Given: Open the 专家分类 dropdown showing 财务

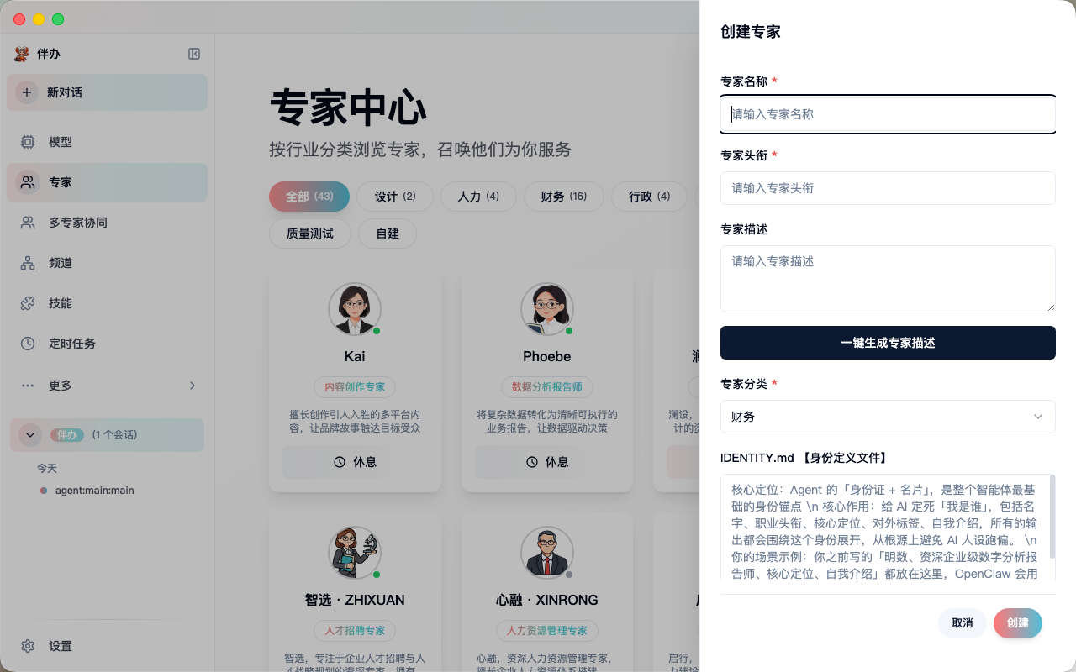Looking at the screenshot, I should tap(888, 417).
